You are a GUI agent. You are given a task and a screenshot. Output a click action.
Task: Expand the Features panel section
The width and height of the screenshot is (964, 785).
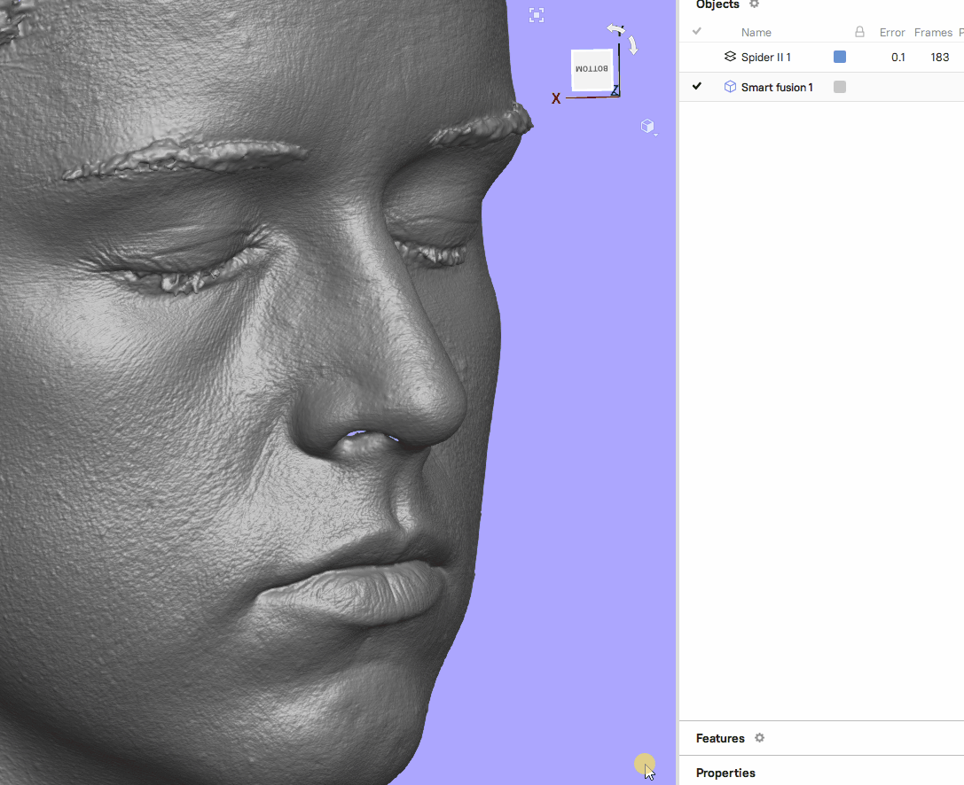(x=719, y=738)
